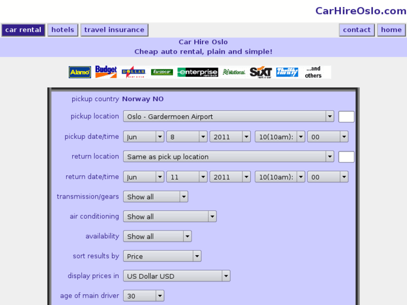Go to the contact page
The width and height of the screenshot is (407, 305).
(357, 30)
